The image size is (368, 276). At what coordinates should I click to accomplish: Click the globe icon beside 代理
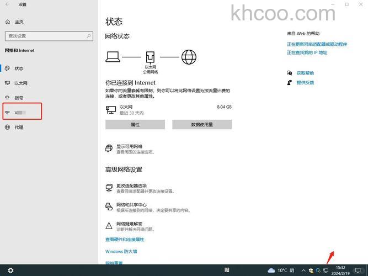point(8,128)
